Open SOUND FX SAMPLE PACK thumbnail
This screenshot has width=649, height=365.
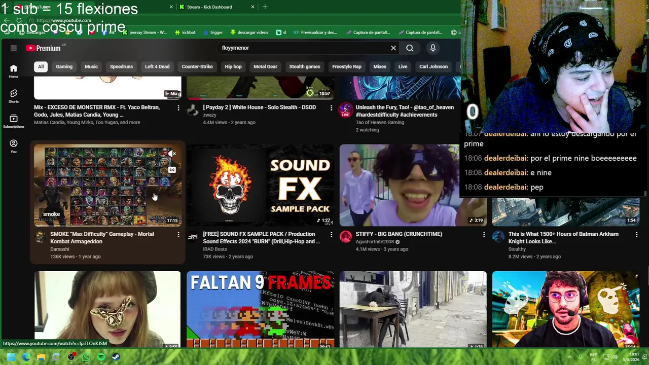[x=260, y=186]
